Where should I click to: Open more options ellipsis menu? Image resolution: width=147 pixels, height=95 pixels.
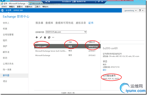[x=53, y=37]
